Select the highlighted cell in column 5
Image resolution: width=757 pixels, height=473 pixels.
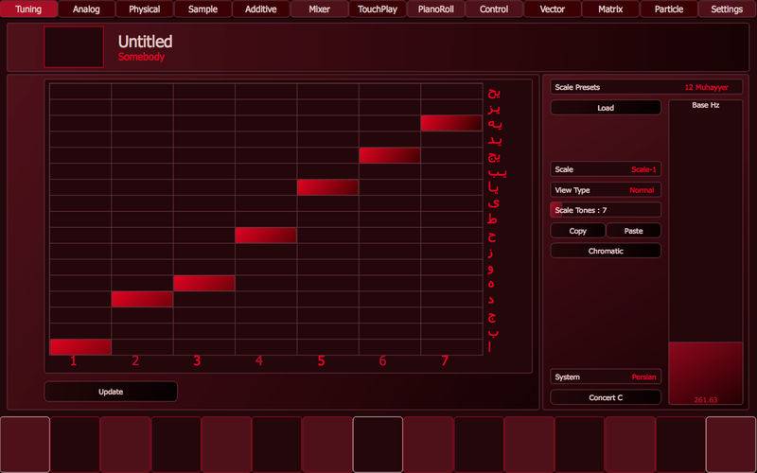(327, 187)
